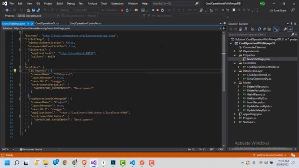
Task: Click the Continue debug button
Action: tap(110, 10)
